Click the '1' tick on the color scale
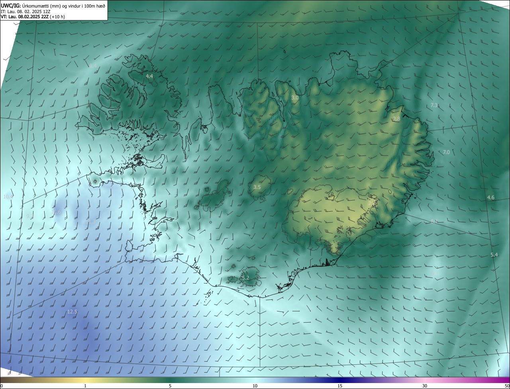This screenshot has height=389, width=510. pyautogui.click(x=85, y=386)
